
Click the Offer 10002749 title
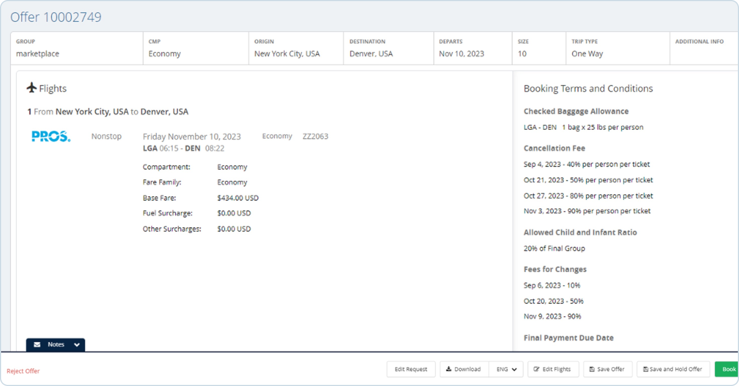tap(56, 17)
